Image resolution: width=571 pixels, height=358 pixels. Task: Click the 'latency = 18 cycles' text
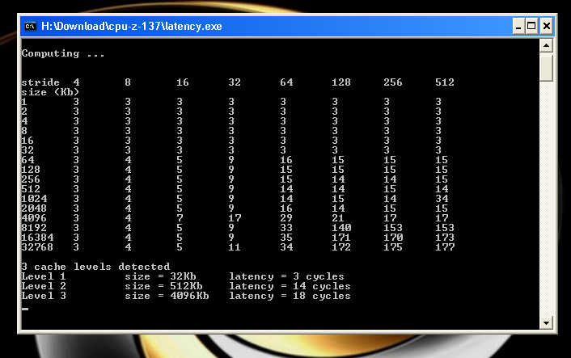(290, 296)
